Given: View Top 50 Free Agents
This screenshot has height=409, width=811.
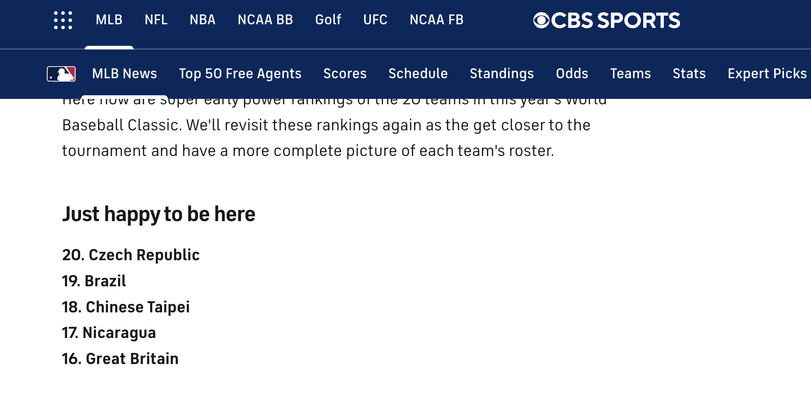Looking at the screenshot, I should (x=240, y=74).
